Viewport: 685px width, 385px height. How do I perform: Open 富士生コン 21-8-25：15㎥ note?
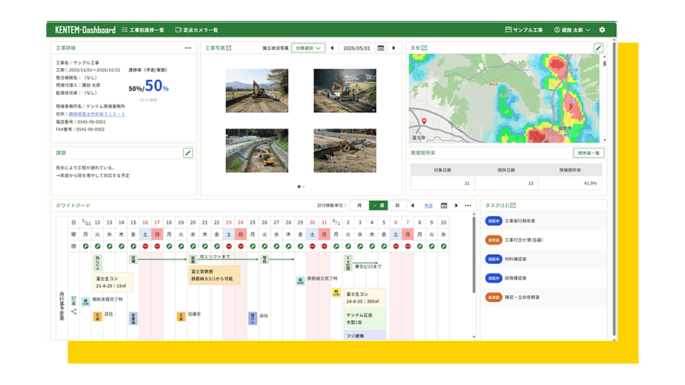pyautogui.click(x=113, y=283)
